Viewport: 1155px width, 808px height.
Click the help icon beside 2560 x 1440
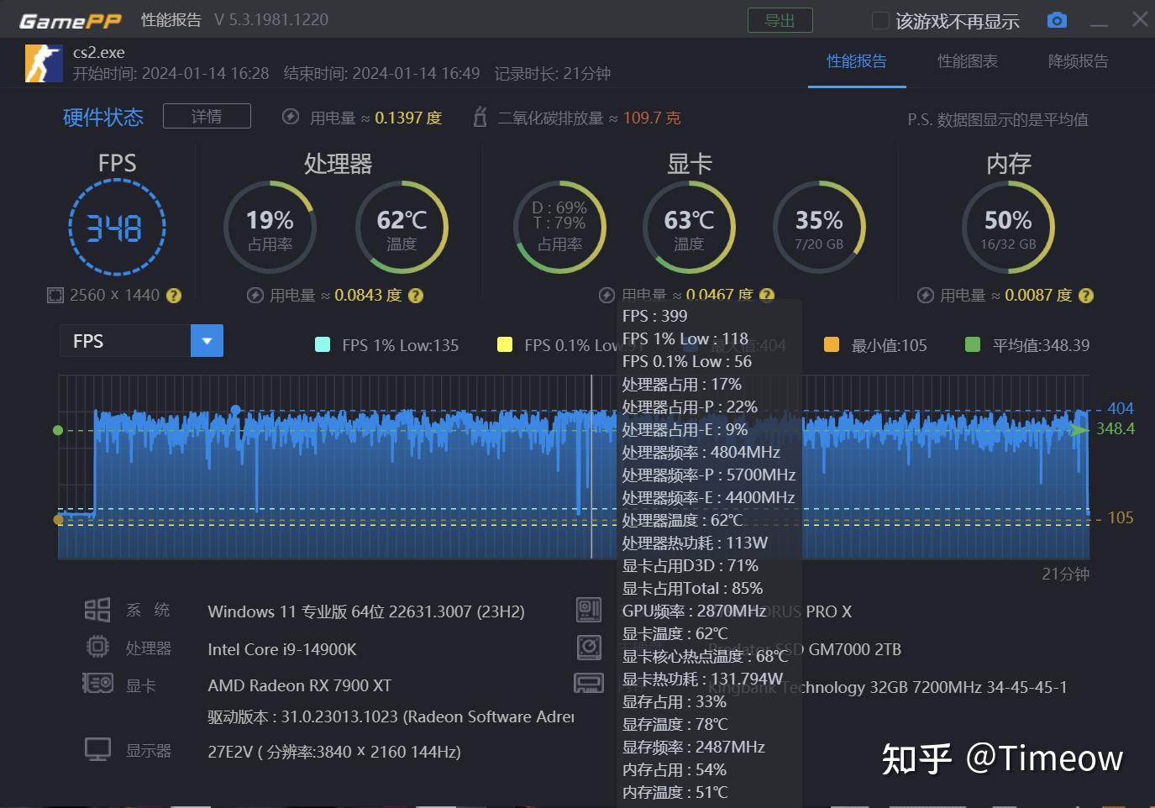(x=174, y=296)
